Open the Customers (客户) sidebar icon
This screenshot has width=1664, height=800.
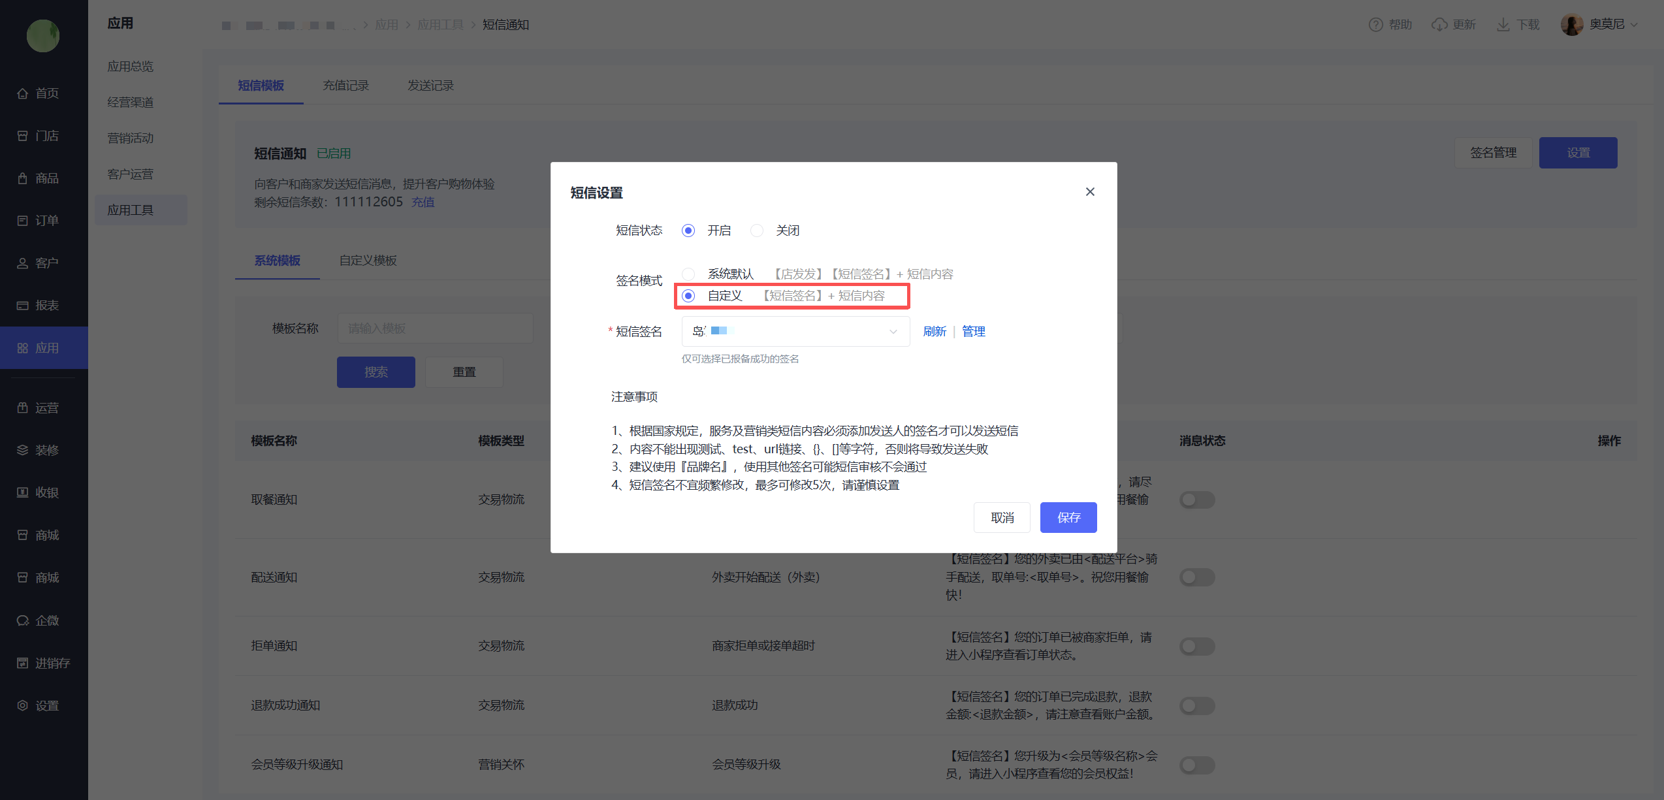tap(23, 263)
